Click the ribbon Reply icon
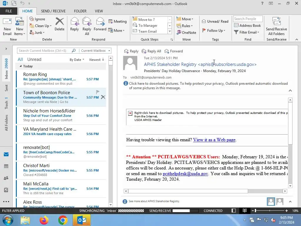The width and height of the screenshot is (301, 226). [74, 24]
